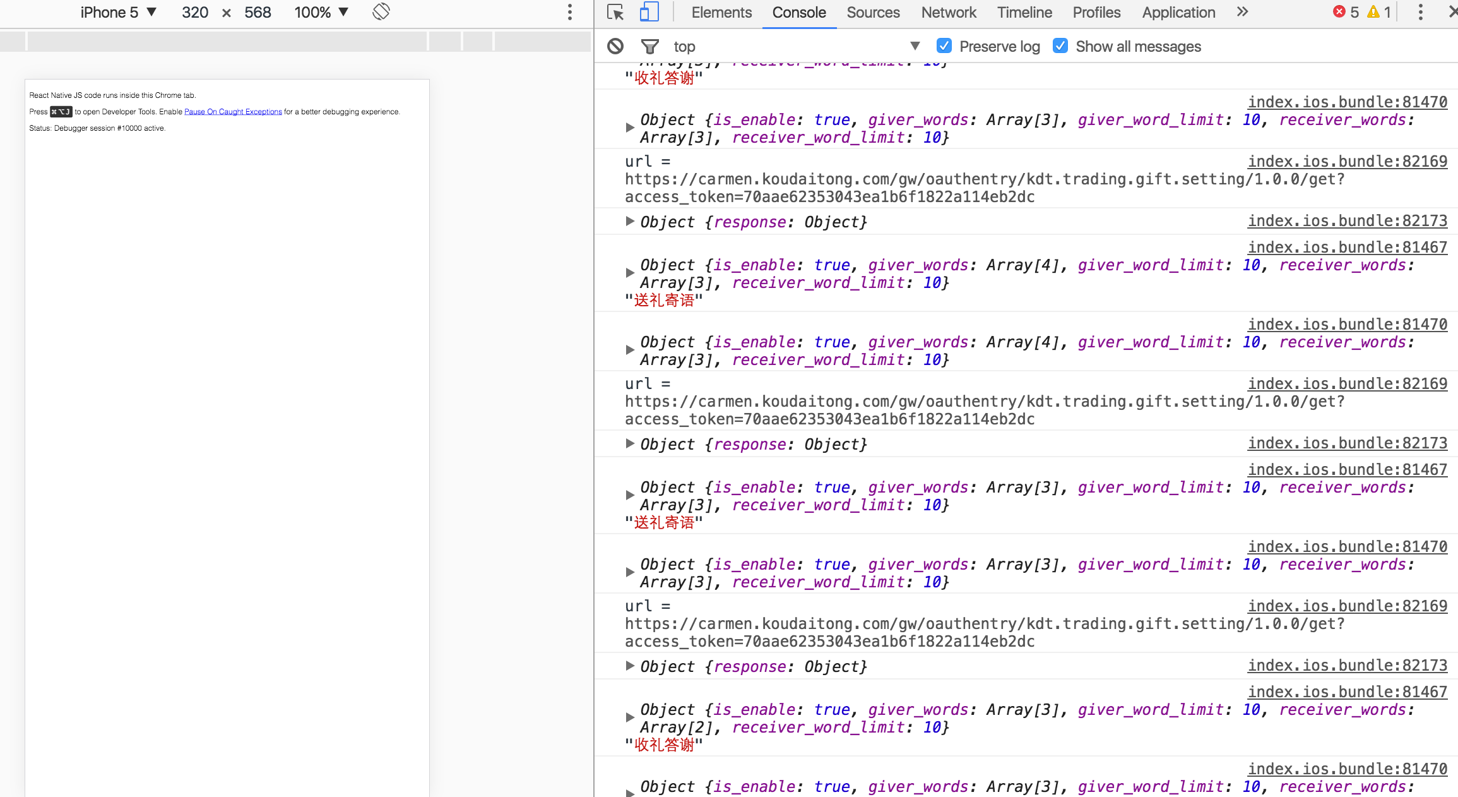Uncheck the Preserve log checkbox
1458x797 pixels.
944,46
